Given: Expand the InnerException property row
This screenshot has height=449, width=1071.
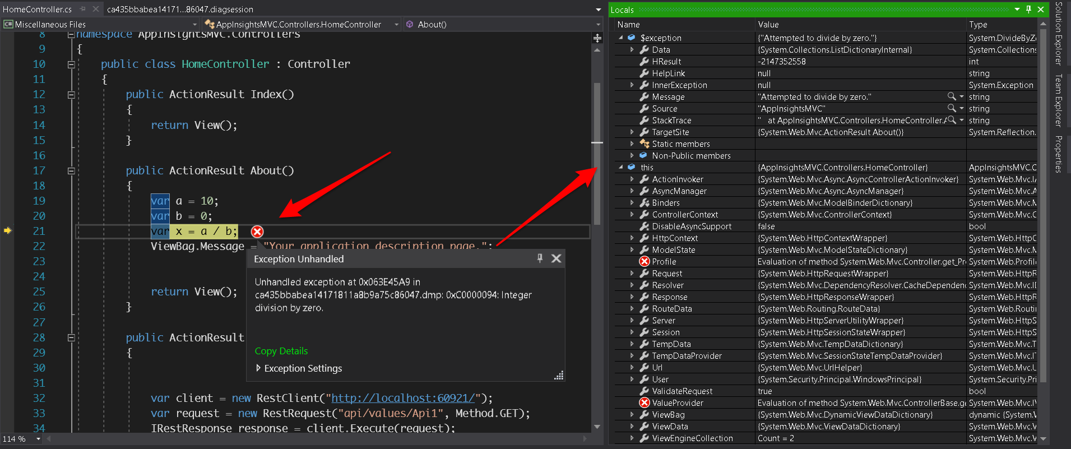Looking at the screenshot, I should click(632, 85).
